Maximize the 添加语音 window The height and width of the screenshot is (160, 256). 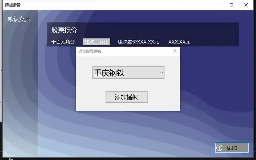click(231, 5)
